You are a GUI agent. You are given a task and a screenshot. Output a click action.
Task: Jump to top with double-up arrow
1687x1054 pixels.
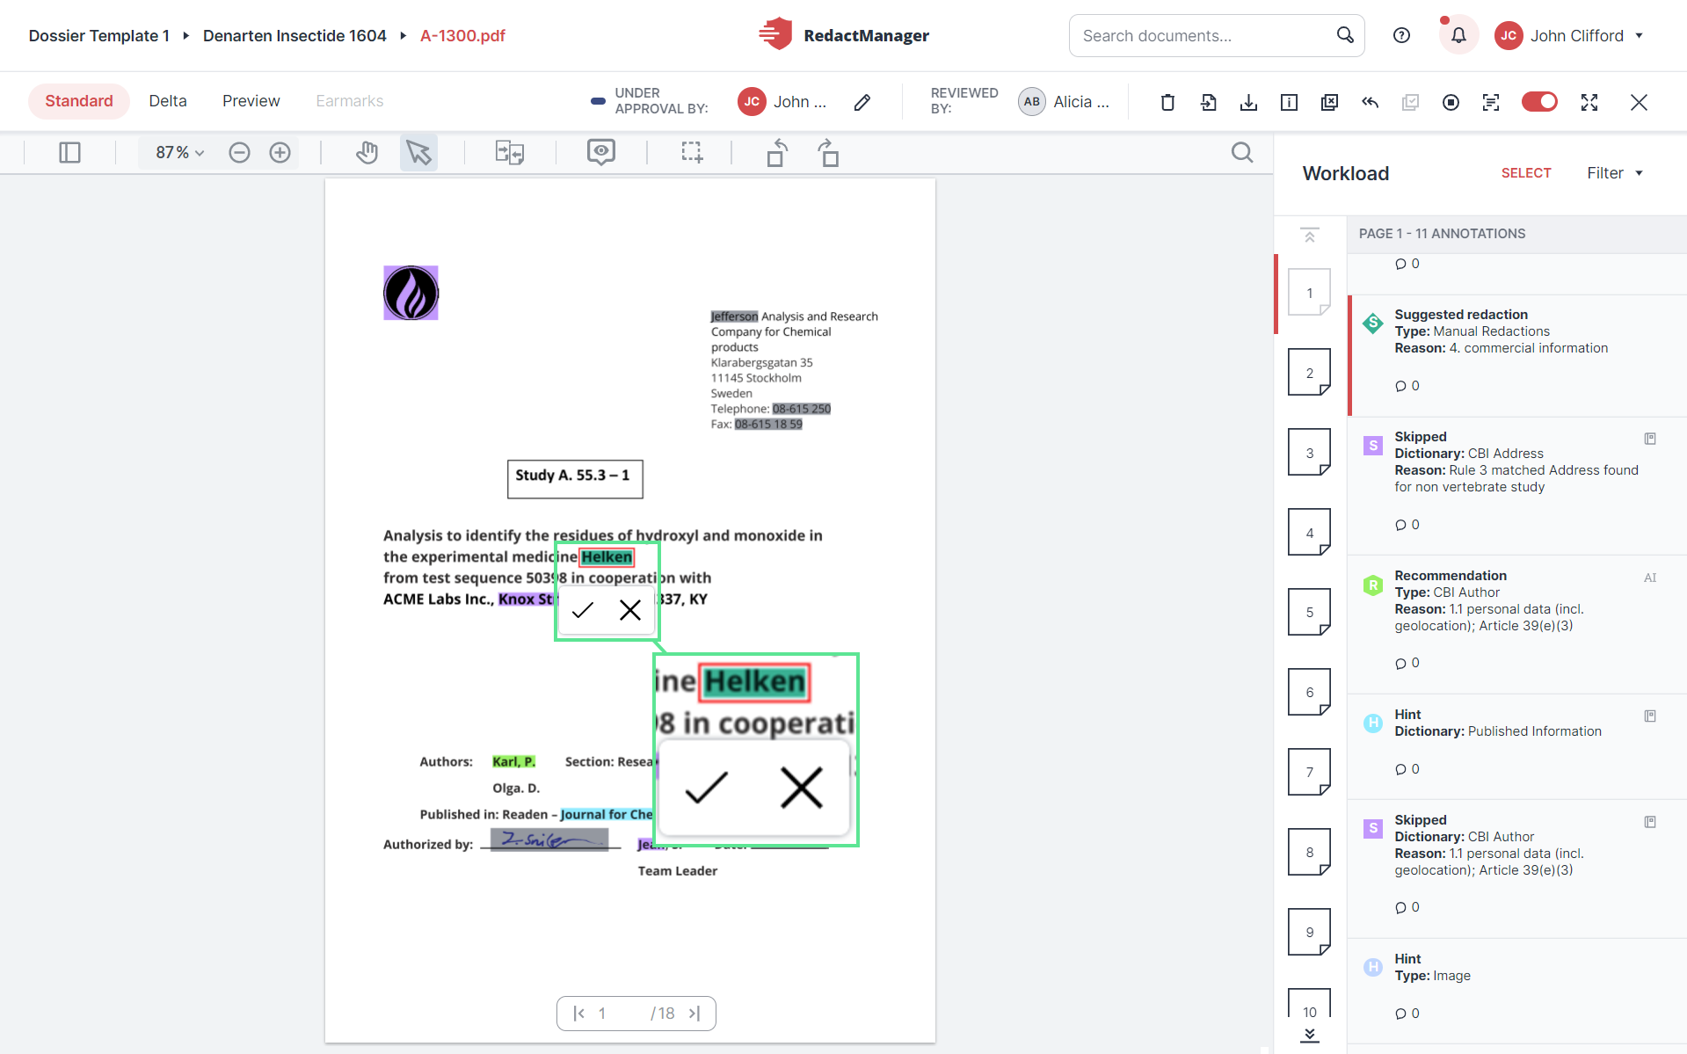1310,236
